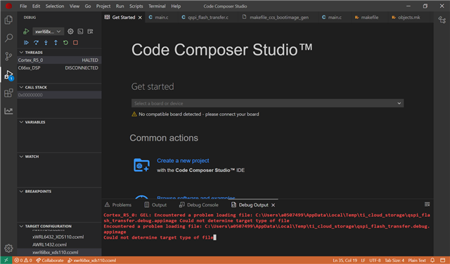Select xWRL6432_XDS110.ccxml target configuration
Viewport: 450px width, 264px height.
click(x=58, y=237)
